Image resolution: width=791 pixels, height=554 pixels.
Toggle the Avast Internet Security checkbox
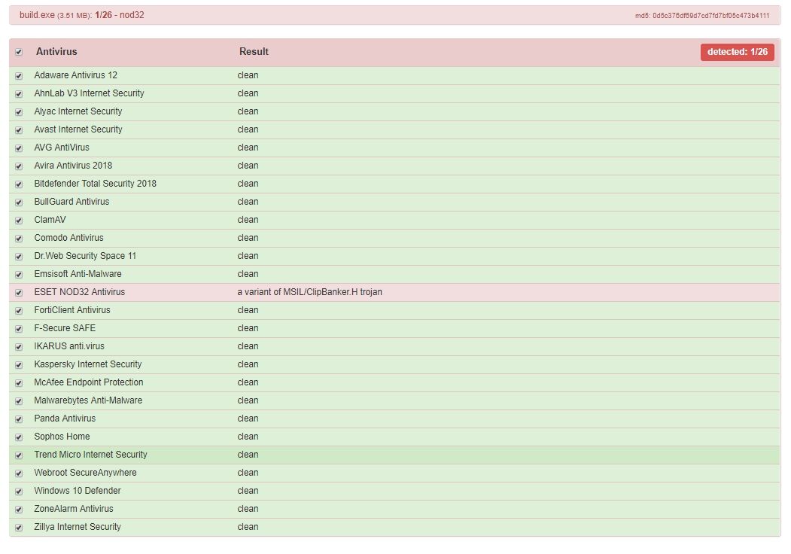point(19,130)
